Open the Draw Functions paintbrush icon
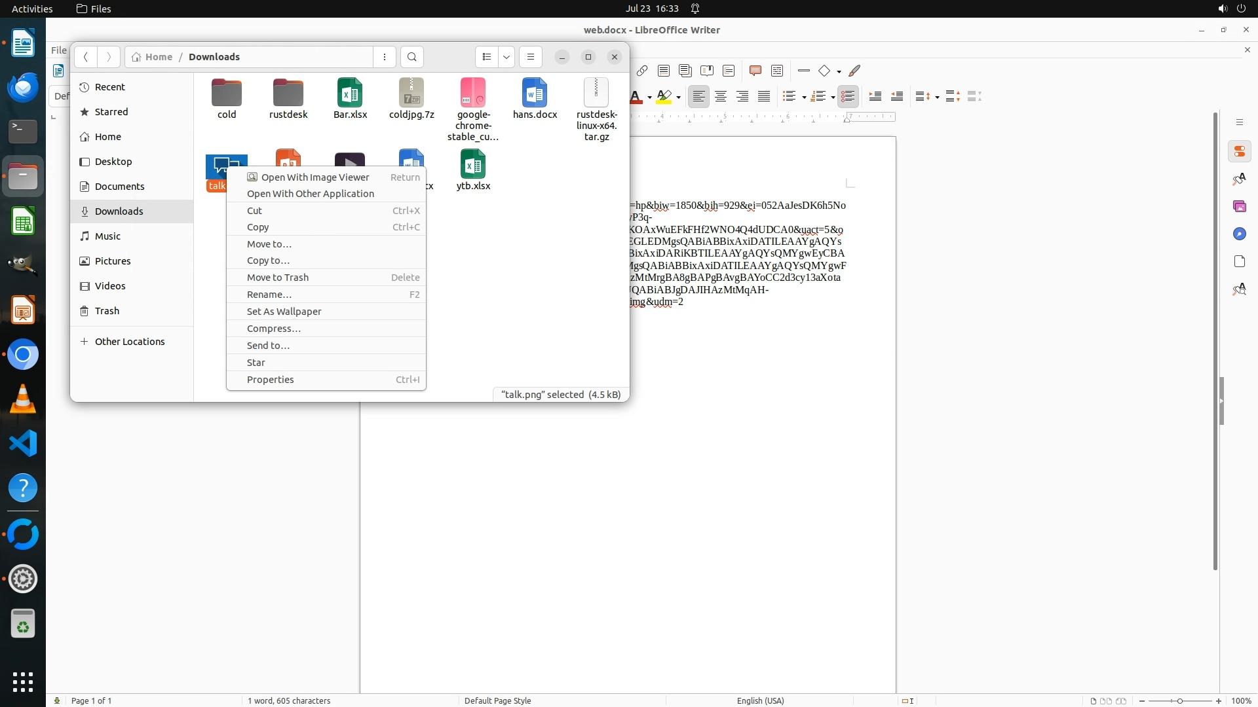Screen dimensions: 1258x707 point(854,71)
